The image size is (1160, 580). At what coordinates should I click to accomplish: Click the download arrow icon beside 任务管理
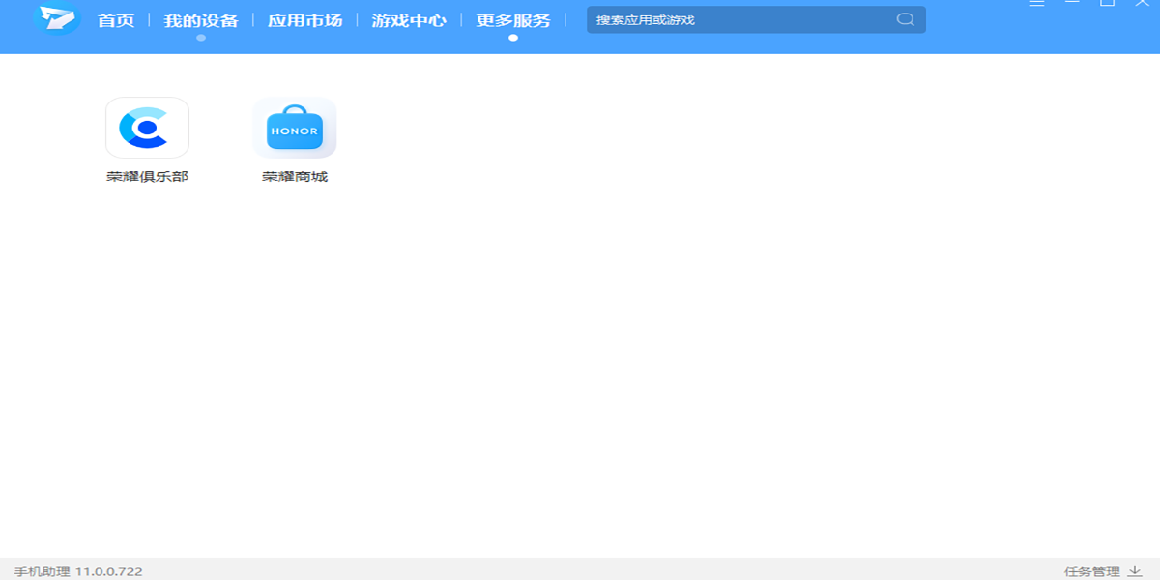click(x=1134, y=571)
